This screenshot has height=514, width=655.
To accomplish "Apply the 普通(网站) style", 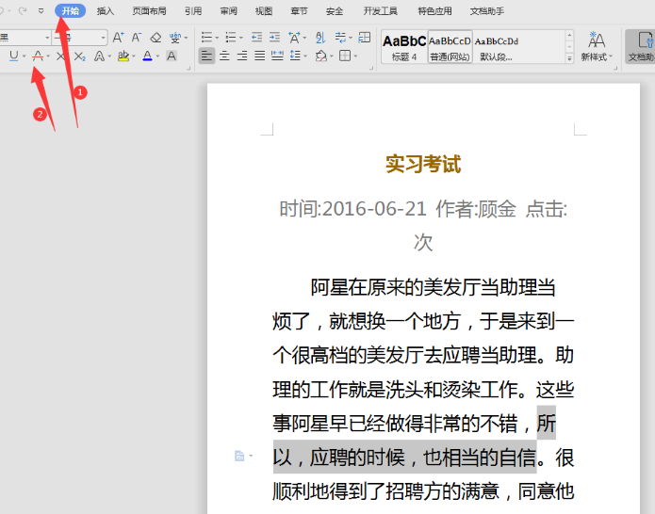I will 450,47.
